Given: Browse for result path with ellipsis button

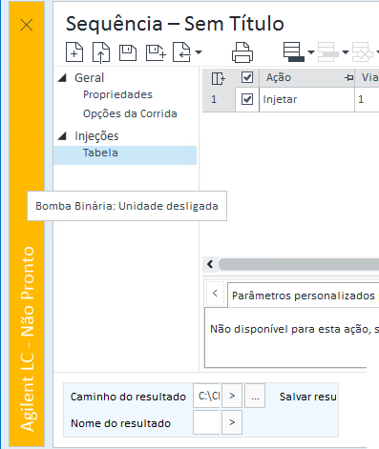Looking at the screenshot, I should point(255,396).
